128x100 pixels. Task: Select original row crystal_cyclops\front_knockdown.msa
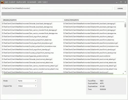pyautogui.click(x=29, y=46)
